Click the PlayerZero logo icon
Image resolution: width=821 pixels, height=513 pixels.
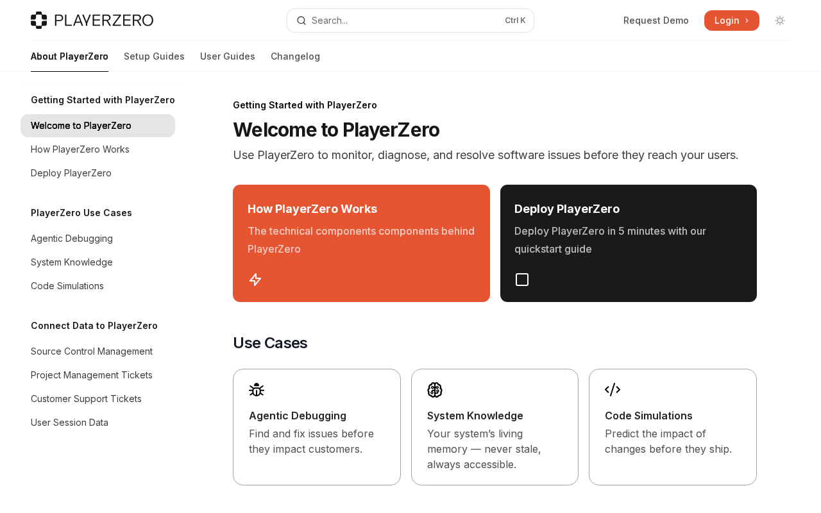[39, 21]
